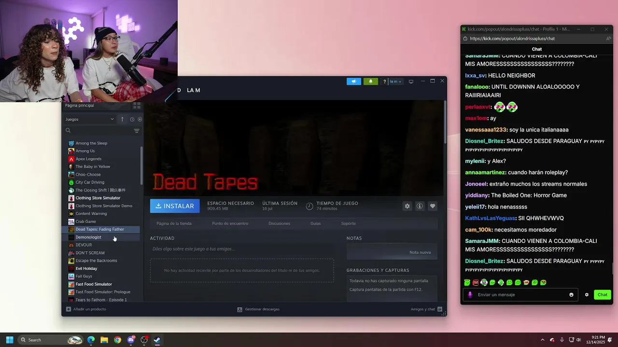Select 'Demonologist' in game list
Screen dimensions: 618x347
(88, 237)
